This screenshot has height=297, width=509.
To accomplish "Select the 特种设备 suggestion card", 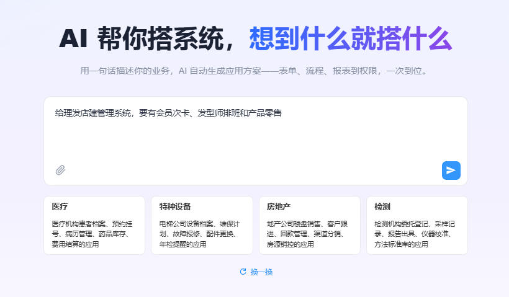I will [x=202, y=225].
